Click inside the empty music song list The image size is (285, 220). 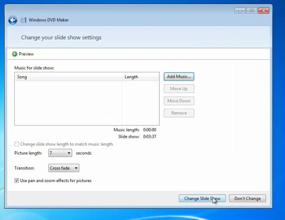pos(87,103)
